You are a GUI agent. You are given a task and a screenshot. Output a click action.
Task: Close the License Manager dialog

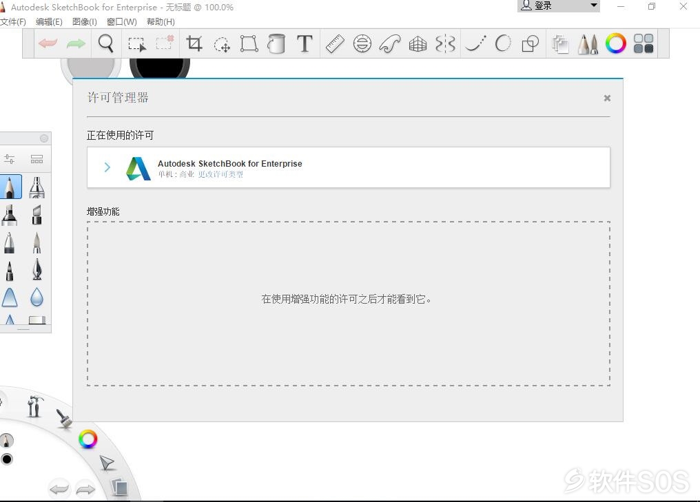(x=607, y=98)
